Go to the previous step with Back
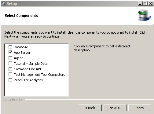This screenshot has width=154, height=114. pyautogui.click(x=90, y=108)
